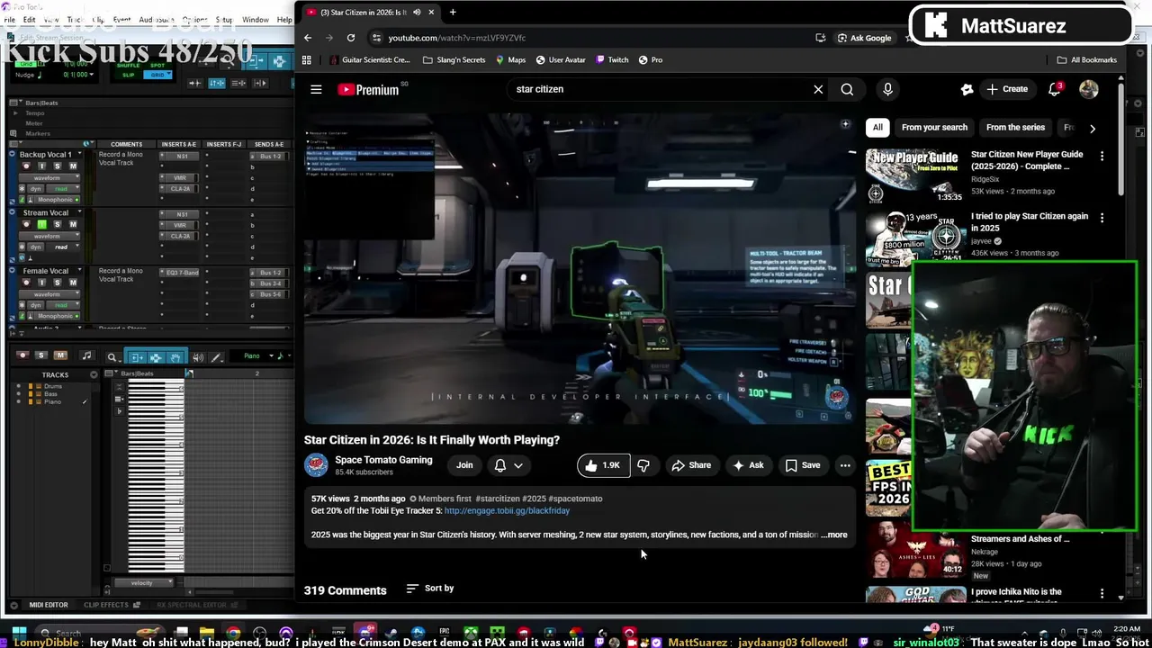The image size is (1152, 648).
Task: Dislike the Star Citizen video
Action: point(643,465)
